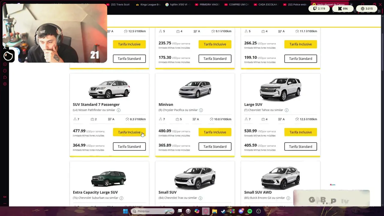Open the Windows Start menu

click(x=125, y=211)
